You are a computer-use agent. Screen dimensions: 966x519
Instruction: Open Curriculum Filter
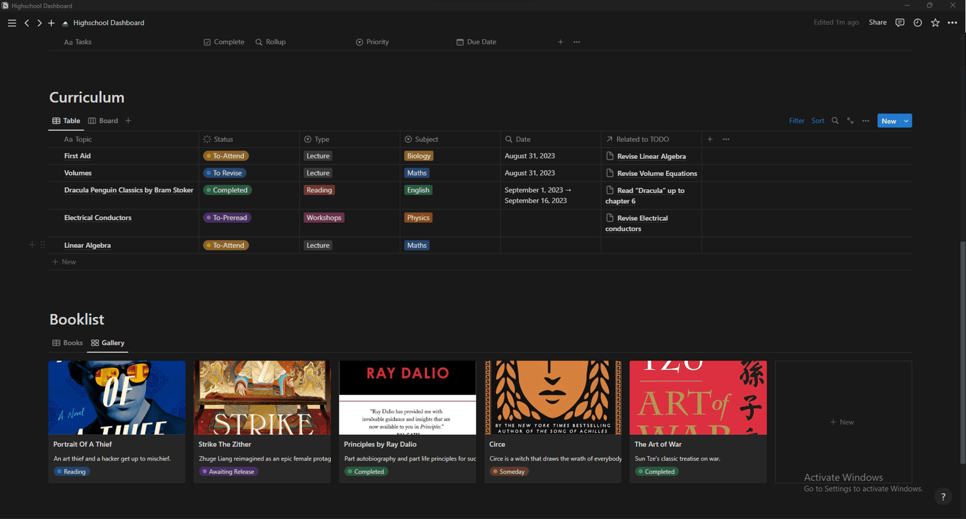[796, 121]
